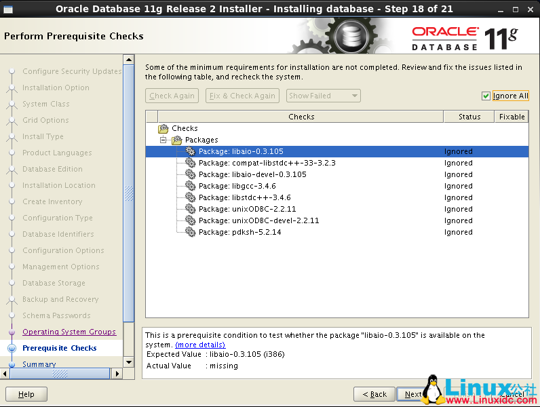The height and width of the screenshot is (407, 540).
Task: Minimize the installer window
Action: (501, 9)
